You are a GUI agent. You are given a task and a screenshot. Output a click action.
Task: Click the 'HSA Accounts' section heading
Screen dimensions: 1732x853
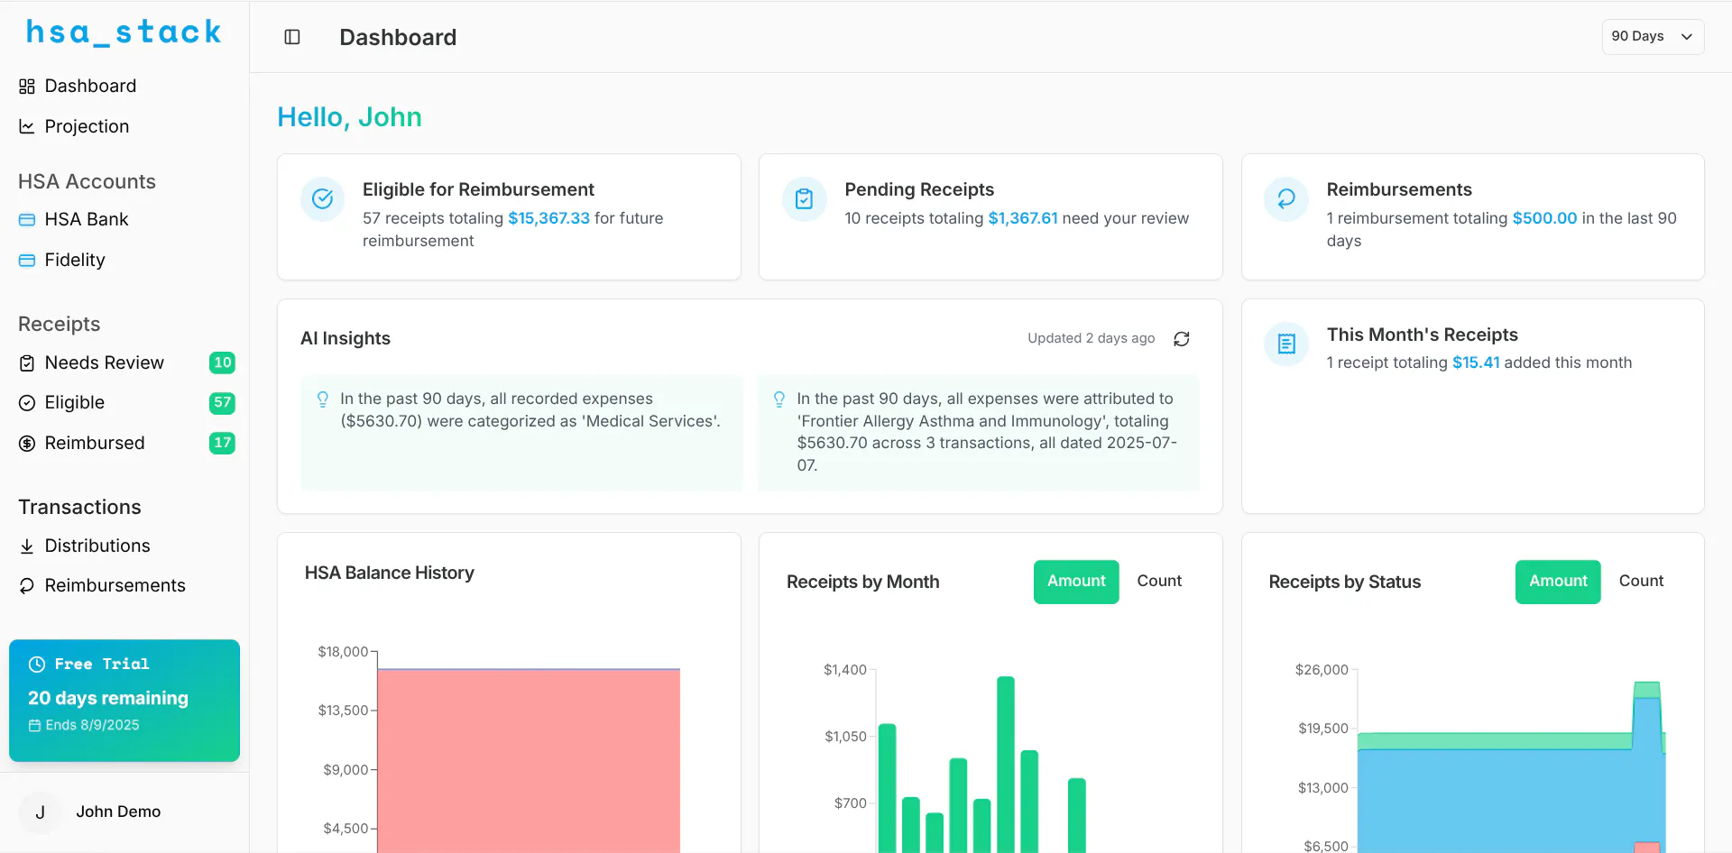pos(87,182)
